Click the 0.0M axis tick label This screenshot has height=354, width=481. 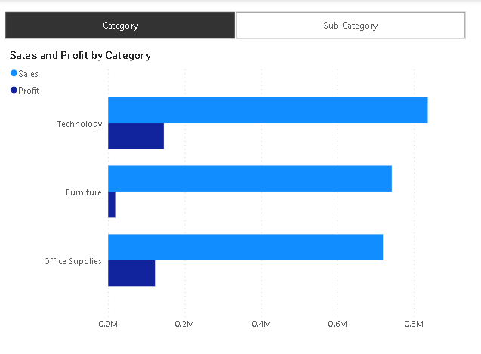click(x=109, y=324)
